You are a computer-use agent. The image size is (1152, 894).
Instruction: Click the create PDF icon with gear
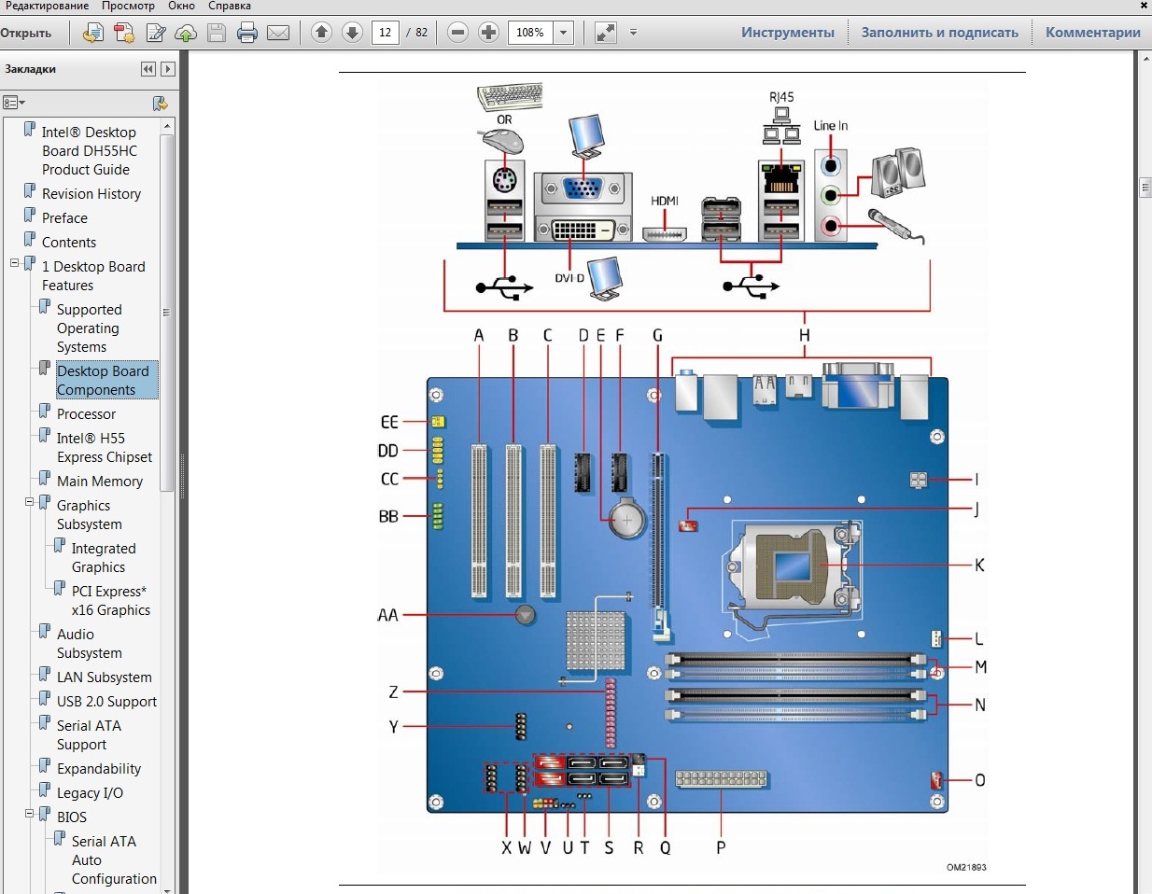124,34
